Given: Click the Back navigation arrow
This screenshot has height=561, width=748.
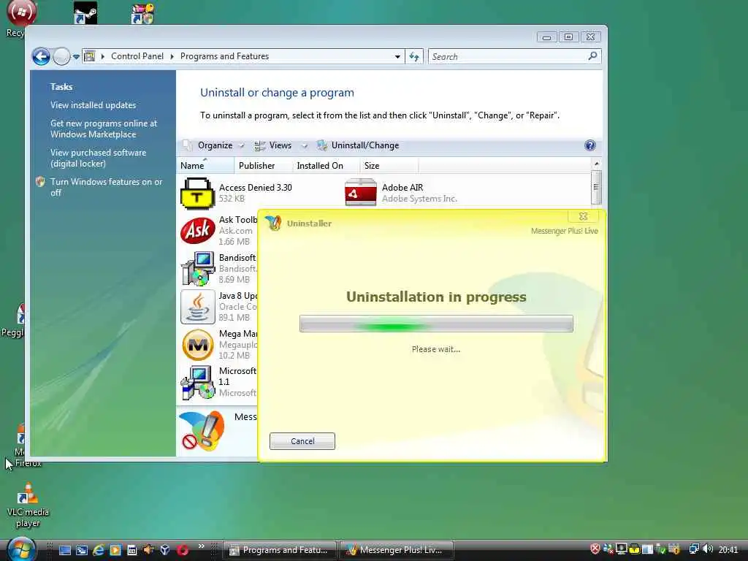Looking at the screenshot, I should coord(41,57).
